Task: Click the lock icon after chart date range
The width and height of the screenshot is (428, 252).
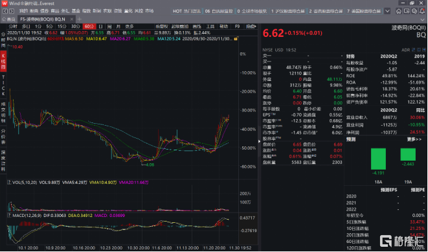Action: click(236, 39)
